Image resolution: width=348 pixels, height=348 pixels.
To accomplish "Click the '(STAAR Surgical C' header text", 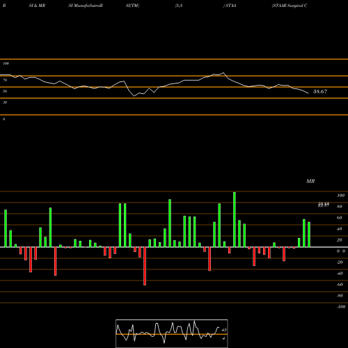I will click(290, 6).
